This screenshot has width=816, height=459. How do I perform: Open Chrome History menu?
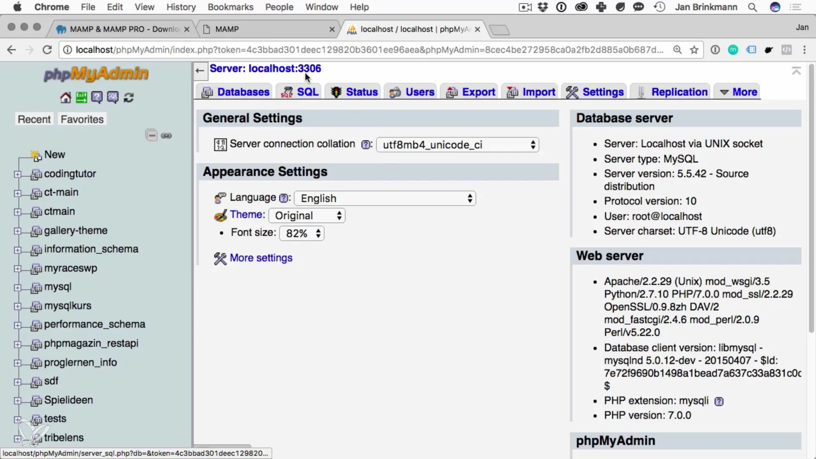click(x=181, y=7)
